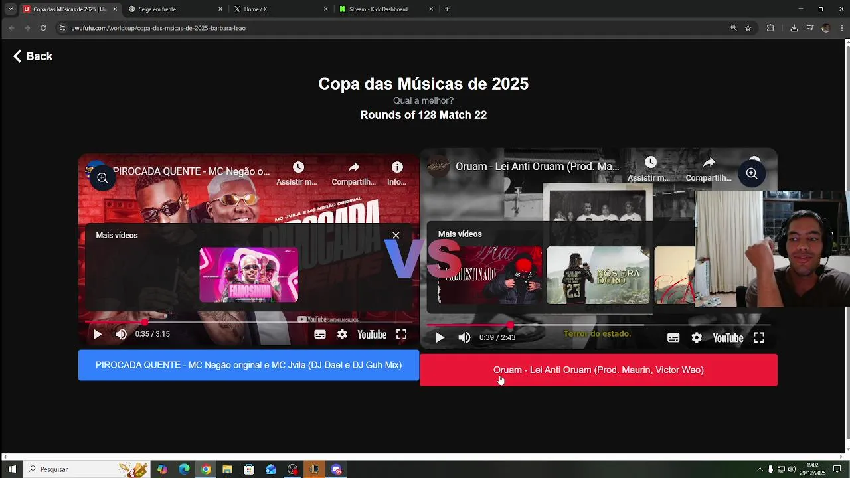This screenshot has height=478, width=850.
Task: Click Compartilhar on left video
Action: [x=353, y=174]
